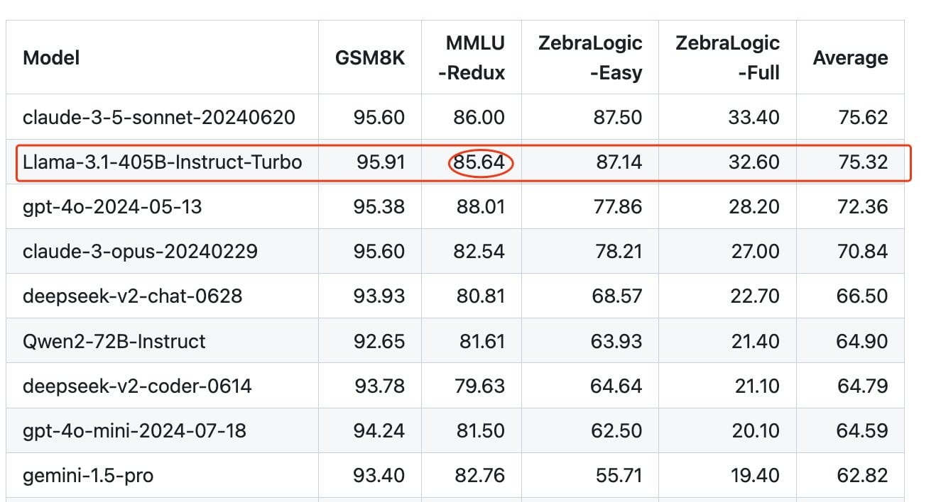Viewport: 941px width, 502px height.
Task: Click gpt-4o's 88.01 MMLU-Redux score
Action: click(479, 206)
